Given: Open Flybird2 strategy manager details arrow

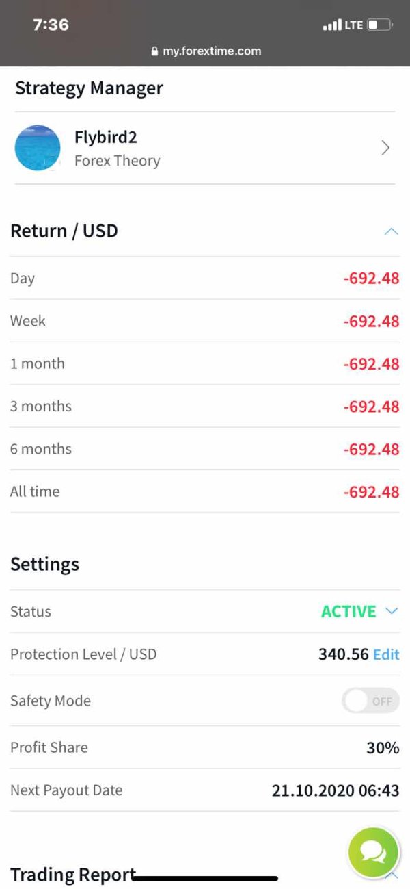Looking at the screenshot, I should (x=385, y=148).
